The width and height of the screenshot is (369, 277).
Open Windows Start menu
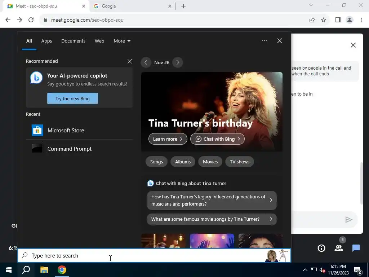9,270
